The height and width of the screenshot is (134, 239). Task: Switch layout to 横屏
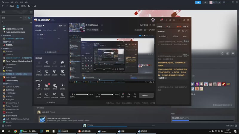61,26
